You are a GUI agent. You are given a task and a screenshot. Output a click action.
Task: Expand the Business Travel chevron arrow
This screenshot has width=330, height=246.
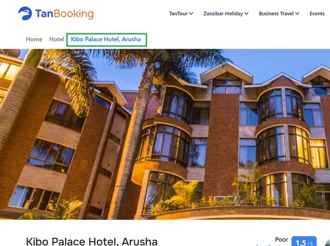(297, 14)
